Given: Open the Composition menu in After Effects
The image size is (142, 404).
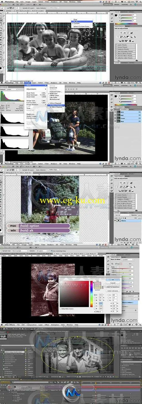Looking at the screenshot, I should pyautogui.click(x=32, y=325).
